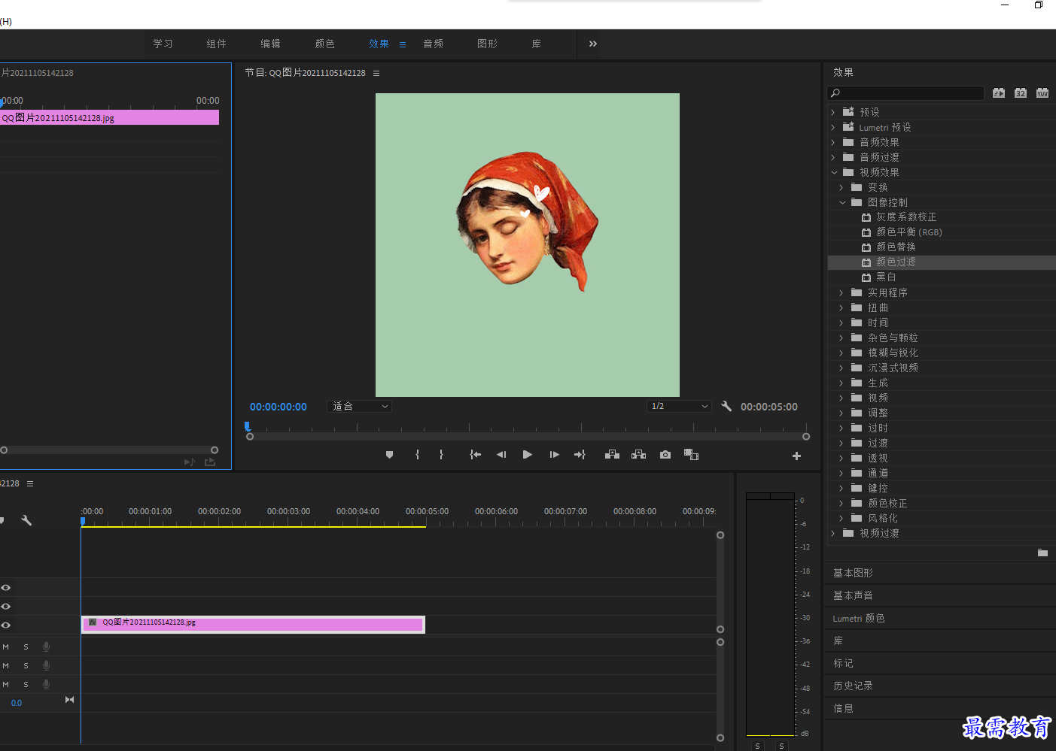Expand 音频效果 folder
This screenshot has width=1056, height=751.
tap(833, 142)
